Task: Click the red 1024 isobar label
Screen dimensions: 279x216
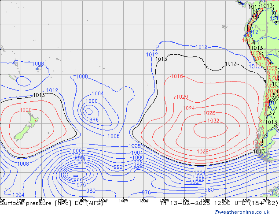Action: (x=189, y=108)
